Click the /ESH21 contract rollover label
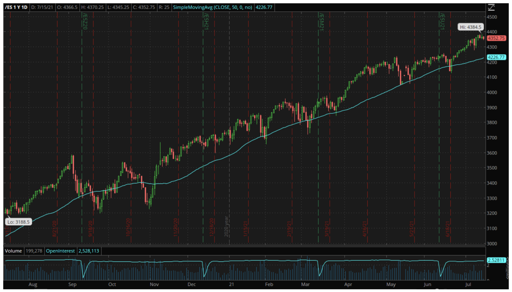This screenshot has height=292, width=512. click(206, 21)
